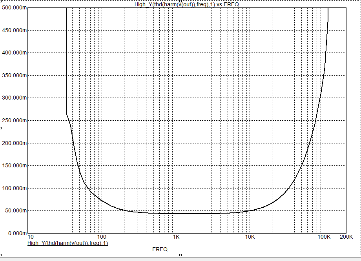Click the 100 x-axis tick label
This screenshot has height=261, width=361.
102,237
